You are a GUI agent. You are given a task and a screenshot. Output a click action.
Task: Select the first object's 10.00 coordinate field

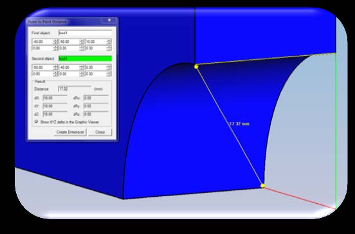(96, 42)
